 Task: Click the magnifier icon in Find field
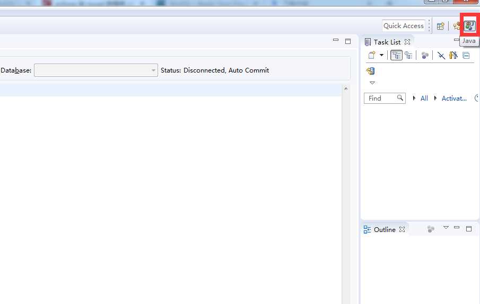click(400, 98)
